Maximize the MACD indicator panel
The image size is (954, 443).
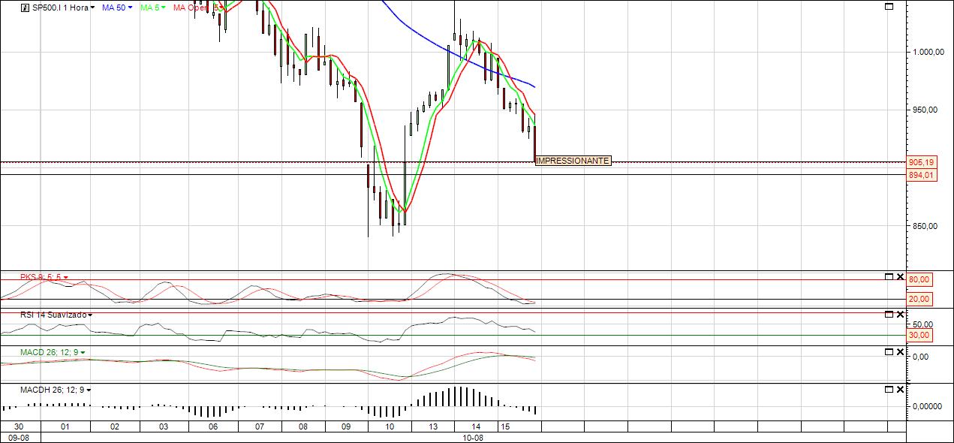coord(889,351)
